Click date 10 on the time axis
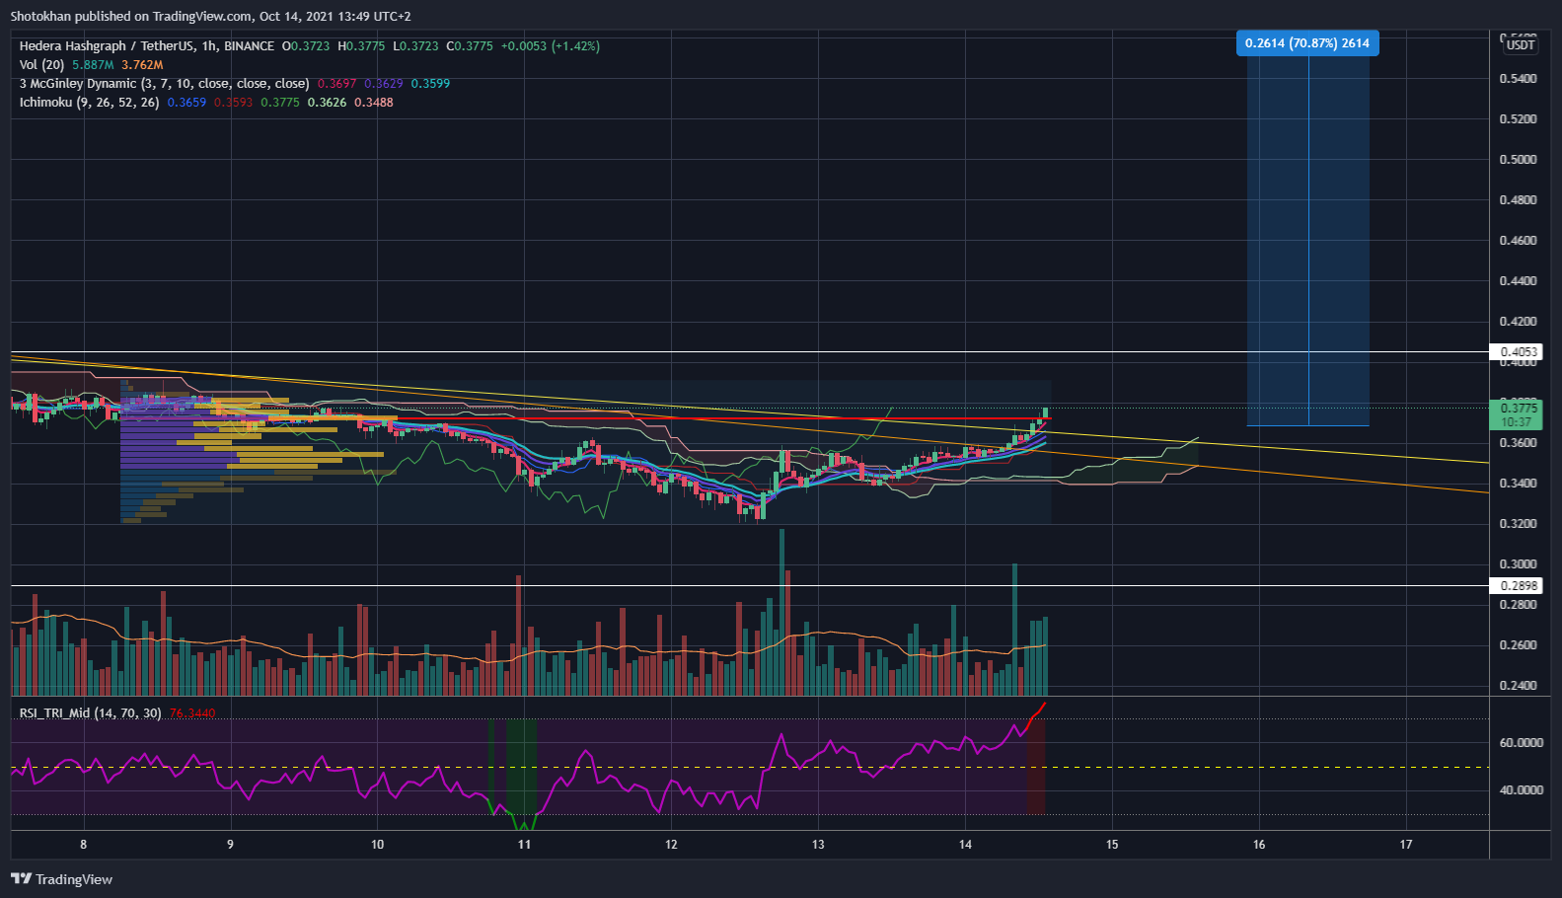This screenshot has height=898, width=1562. 378,845
